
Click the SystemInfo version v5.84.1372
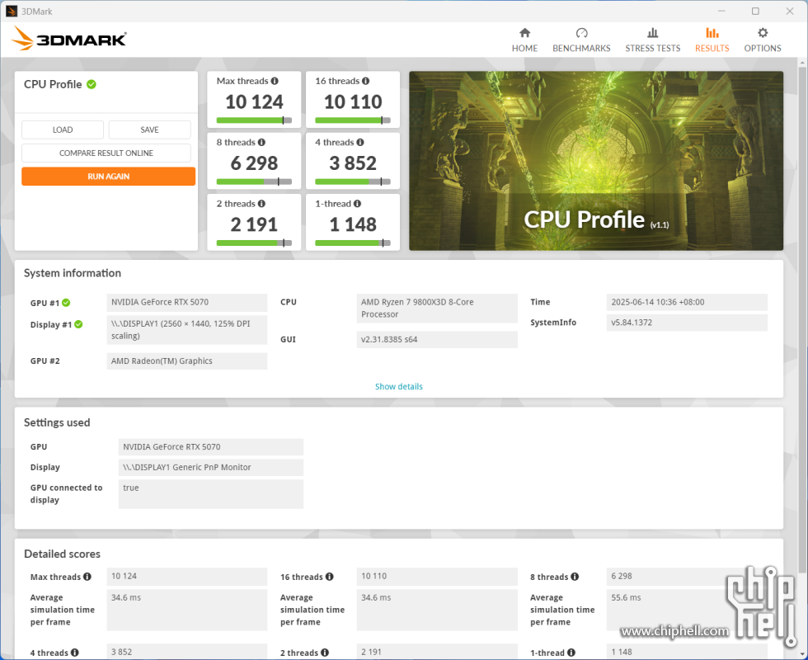(687, 323)
